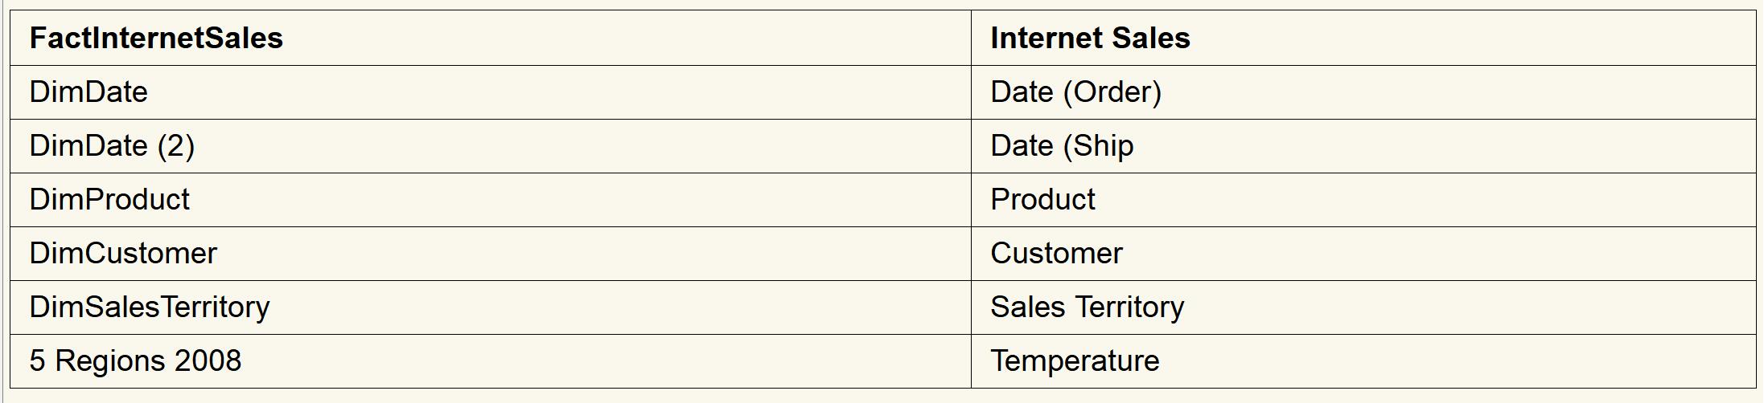Select the DimDate table cell
Viewport: 1764px width, 403px height.
tap(88, 92)
